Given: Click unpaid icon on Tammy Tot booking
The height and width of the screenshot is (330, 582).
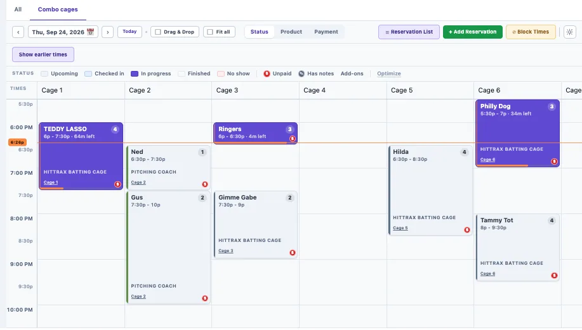Looking at the screenshot, I should click(554, 276).
